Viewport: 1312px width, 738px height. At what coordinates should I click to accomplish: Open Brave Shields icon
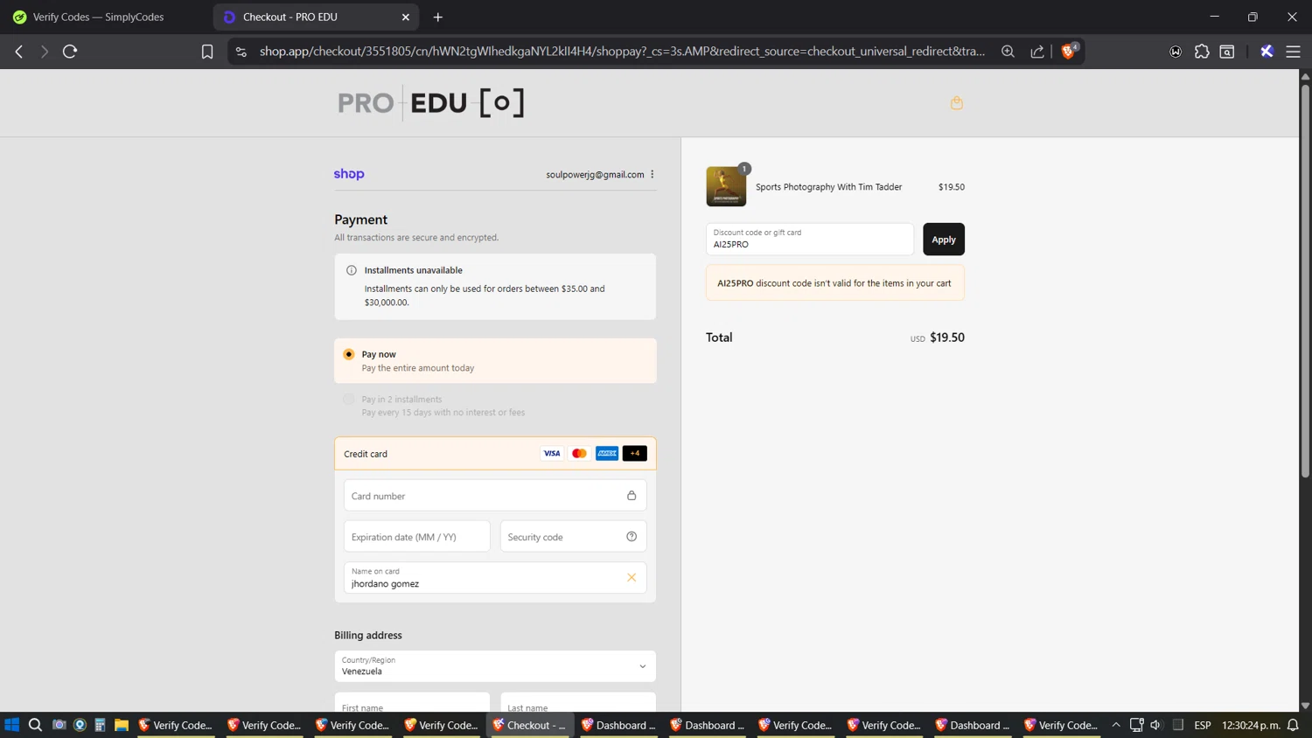click(1069, 51)
